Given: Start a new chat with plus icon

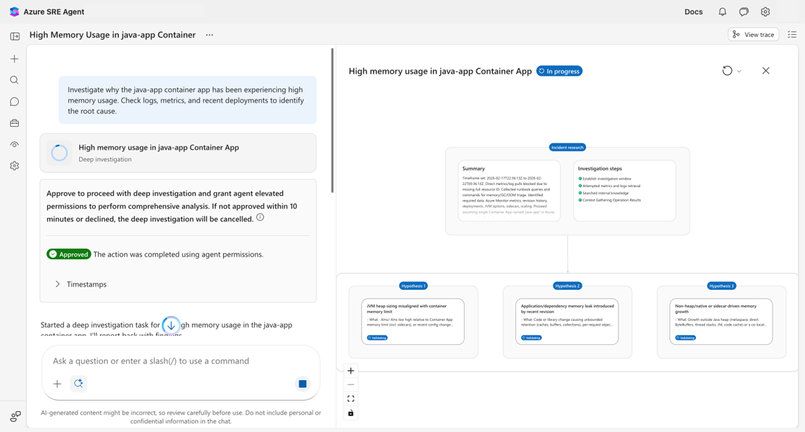Looking at the screenshot, I should click(x=15, y=59).
